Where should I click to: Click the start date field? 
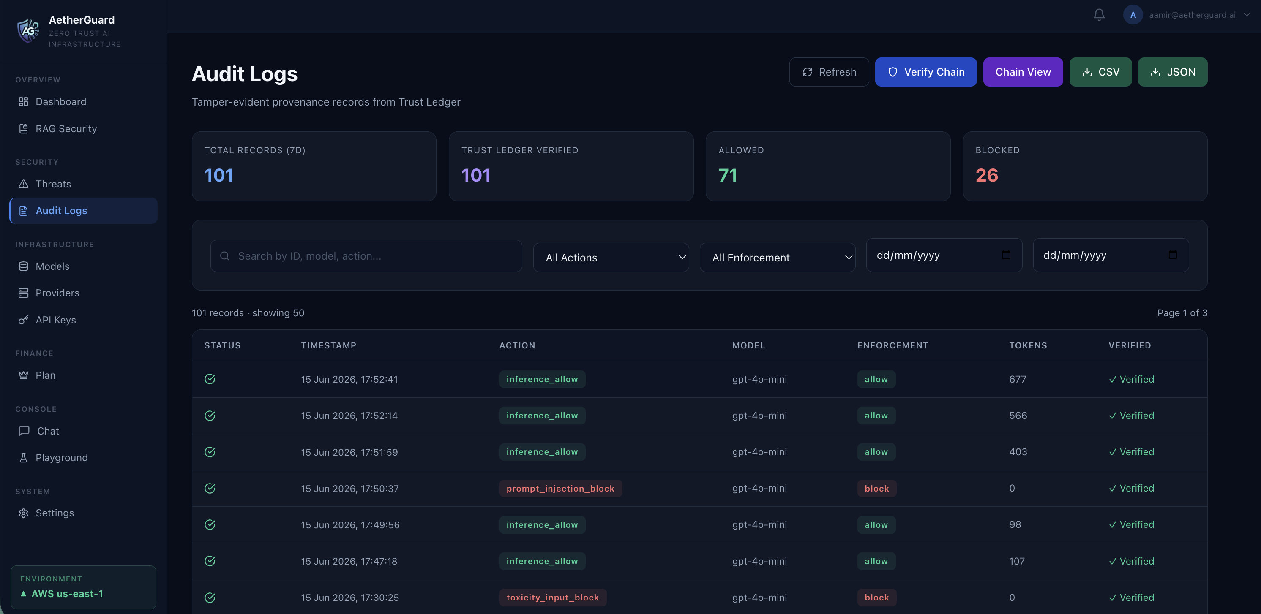point(944,255)
